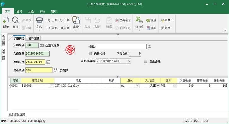Screen dimensions: 229x124
Task: Open dropdown arrow under 串查
Action: tap(76, 30)
